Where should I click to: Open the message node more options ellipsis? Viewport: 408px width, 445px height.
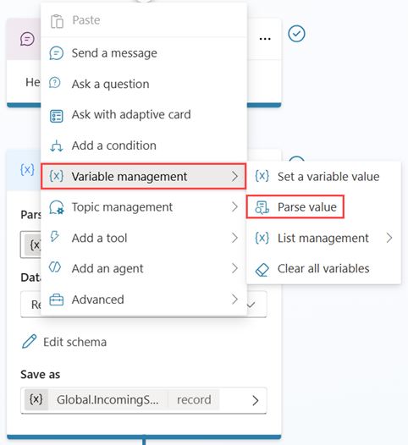click(265, 39)
